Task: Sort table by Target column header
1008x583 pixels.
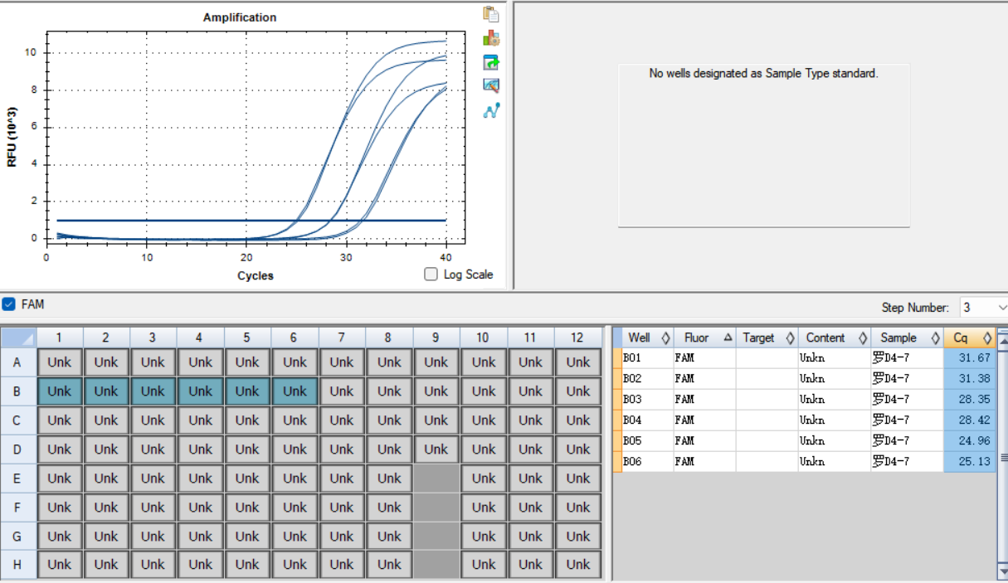Action: coord(767,338)
